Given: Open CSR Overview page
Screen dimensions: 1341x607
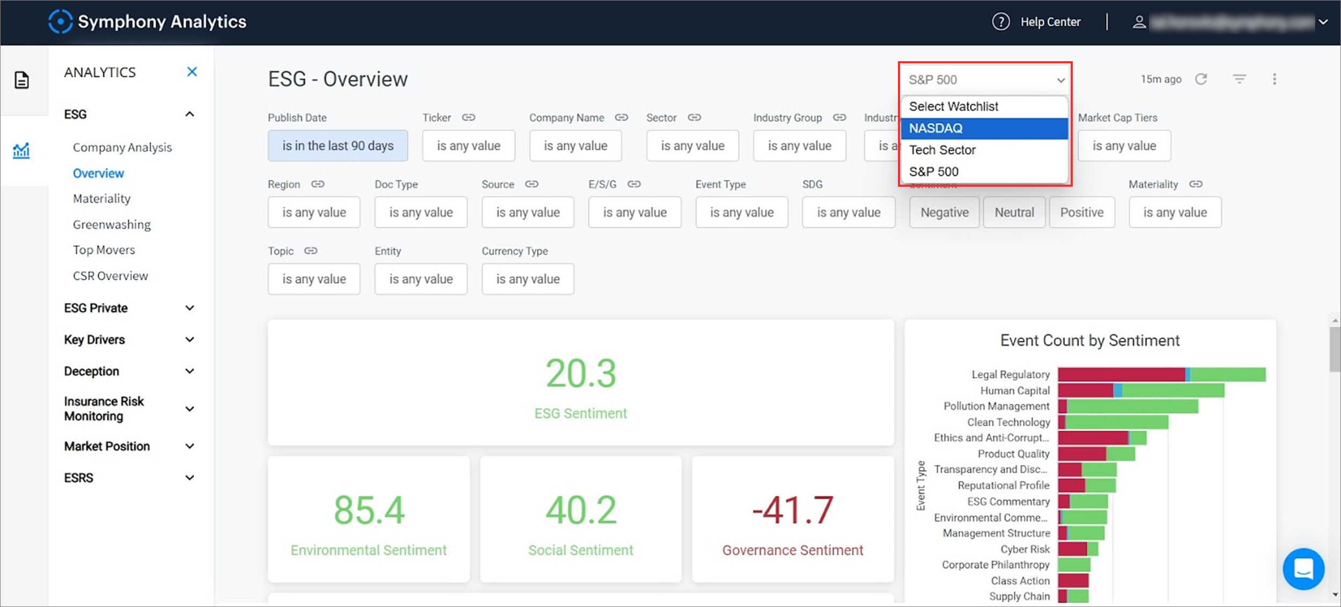Looking at the screenshot, I should click(x=110, y=276).
